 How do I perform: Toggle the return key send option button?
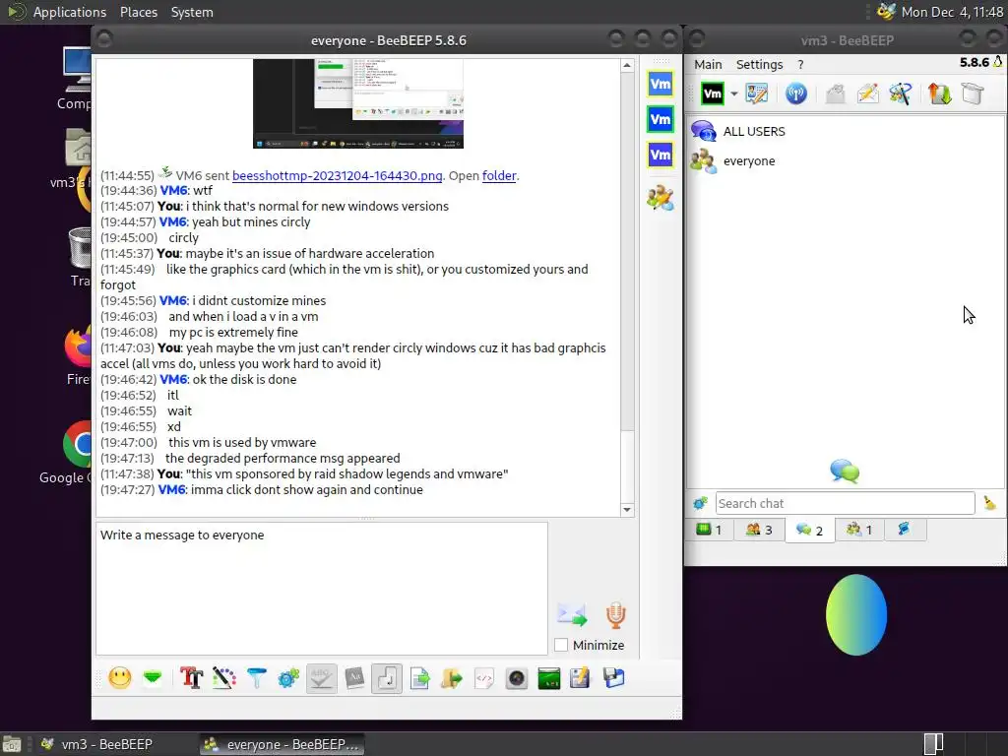386,678
